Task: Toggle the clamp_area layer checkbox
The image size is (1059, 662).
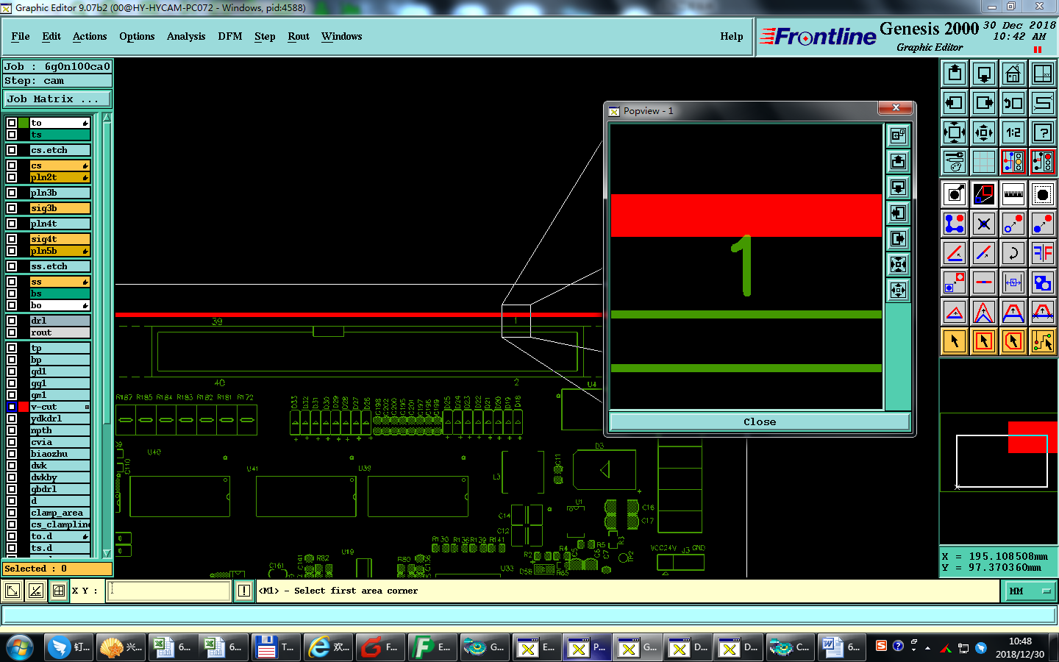Action: pos(12,513)
